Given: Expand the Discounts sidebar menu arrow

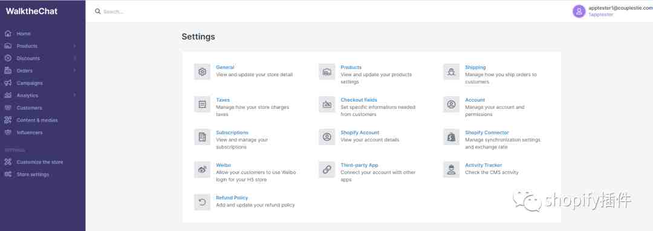Looking at the screenshot, I should click(x=74, y=58).
